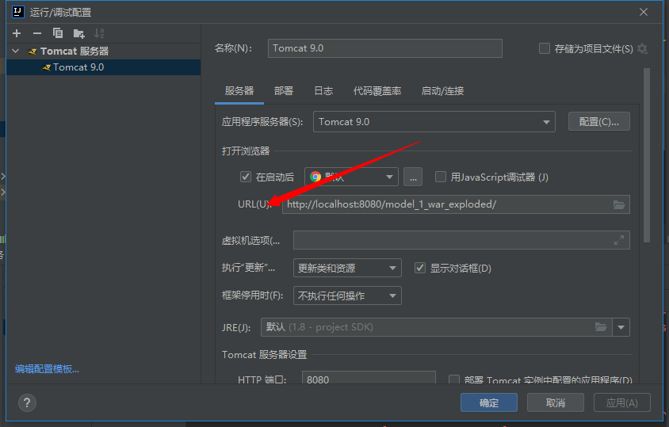The height and width of the screenshot is (427, 669).
Task: Switch to 启动/连接 tab
Action: coord(442,91)
